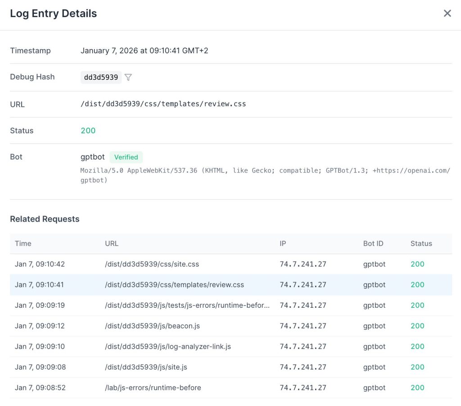The height and width of the screenshot is (406, 461).
Task: Click the dd3d5939 debug hash badge
Action: 101,78
